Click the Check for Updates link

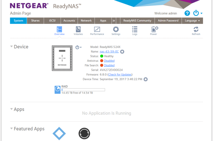tap(120, 75)
